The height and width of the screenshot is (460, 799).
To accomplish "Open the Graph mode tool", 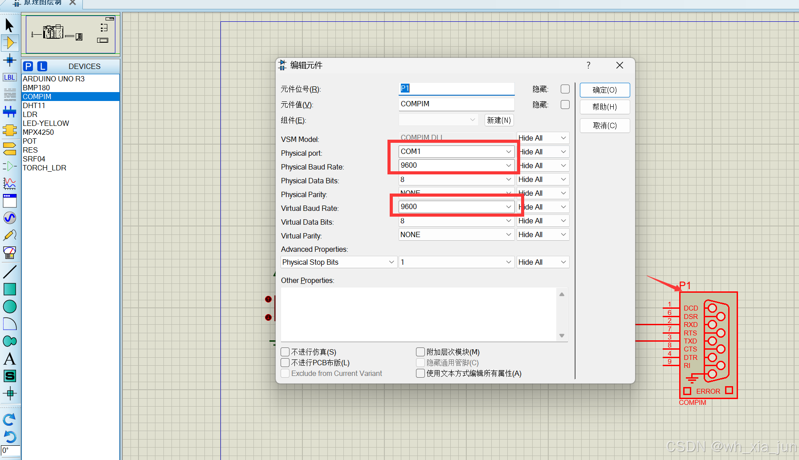I will pos(9,183).
